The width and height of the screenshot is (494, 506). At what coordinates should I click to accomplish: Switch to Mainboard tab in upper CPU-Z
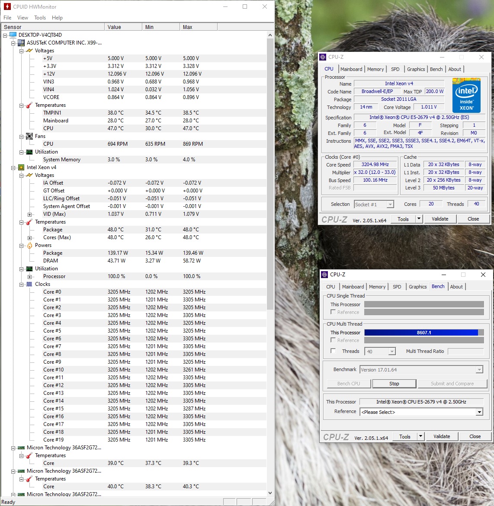(351, 69)
